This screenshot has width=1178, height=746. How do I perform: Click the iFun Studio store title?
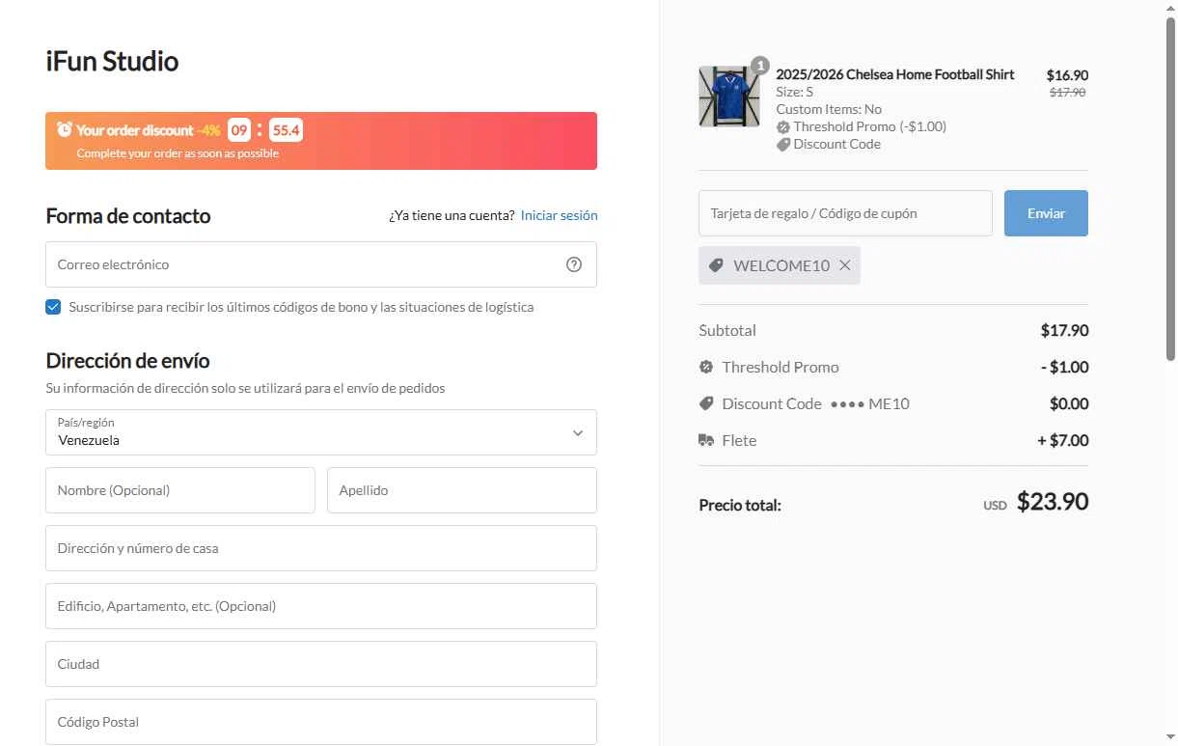coord(112,62)
